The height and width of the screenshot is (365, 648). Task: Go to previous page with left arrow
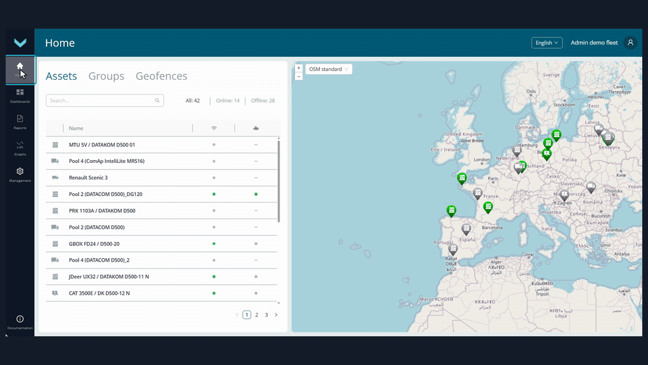tap(237, 315)
